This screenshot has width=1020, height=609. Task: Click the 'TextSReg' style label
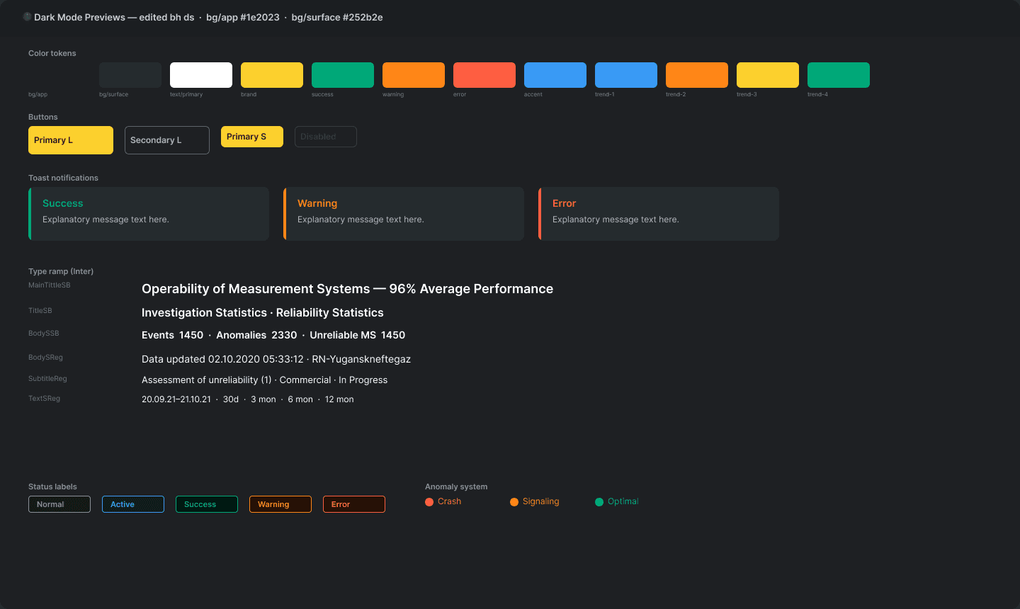(44, 399)
